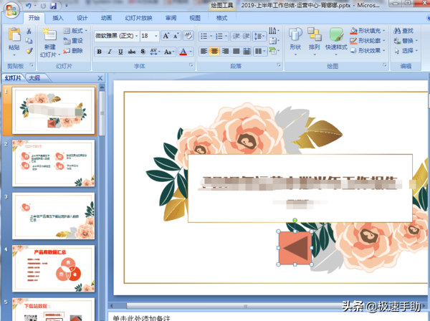The height and width of the screenshot is (321, 430).
Task: Click the Undo arrow in quick access toolbar
Action: pos(28,6)
